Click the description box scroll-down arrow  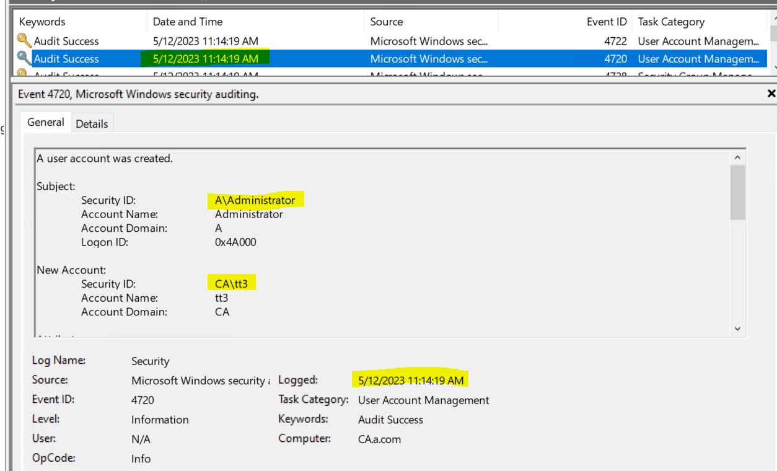(x=737, y=329)
